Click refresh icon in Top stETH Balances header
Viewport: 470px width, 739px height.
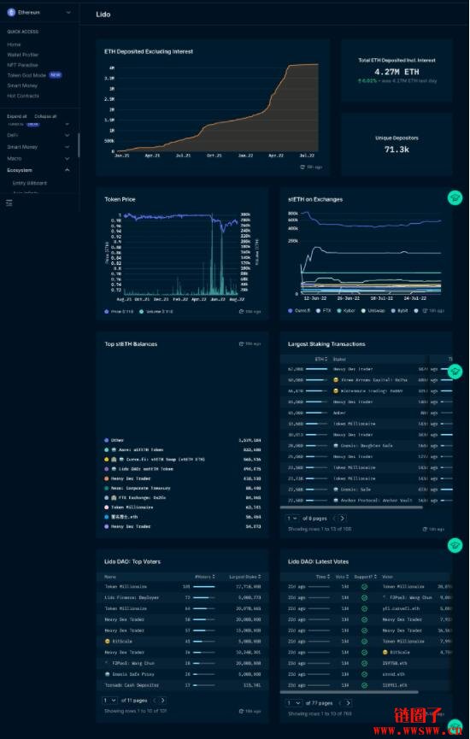tap(241, 343)
